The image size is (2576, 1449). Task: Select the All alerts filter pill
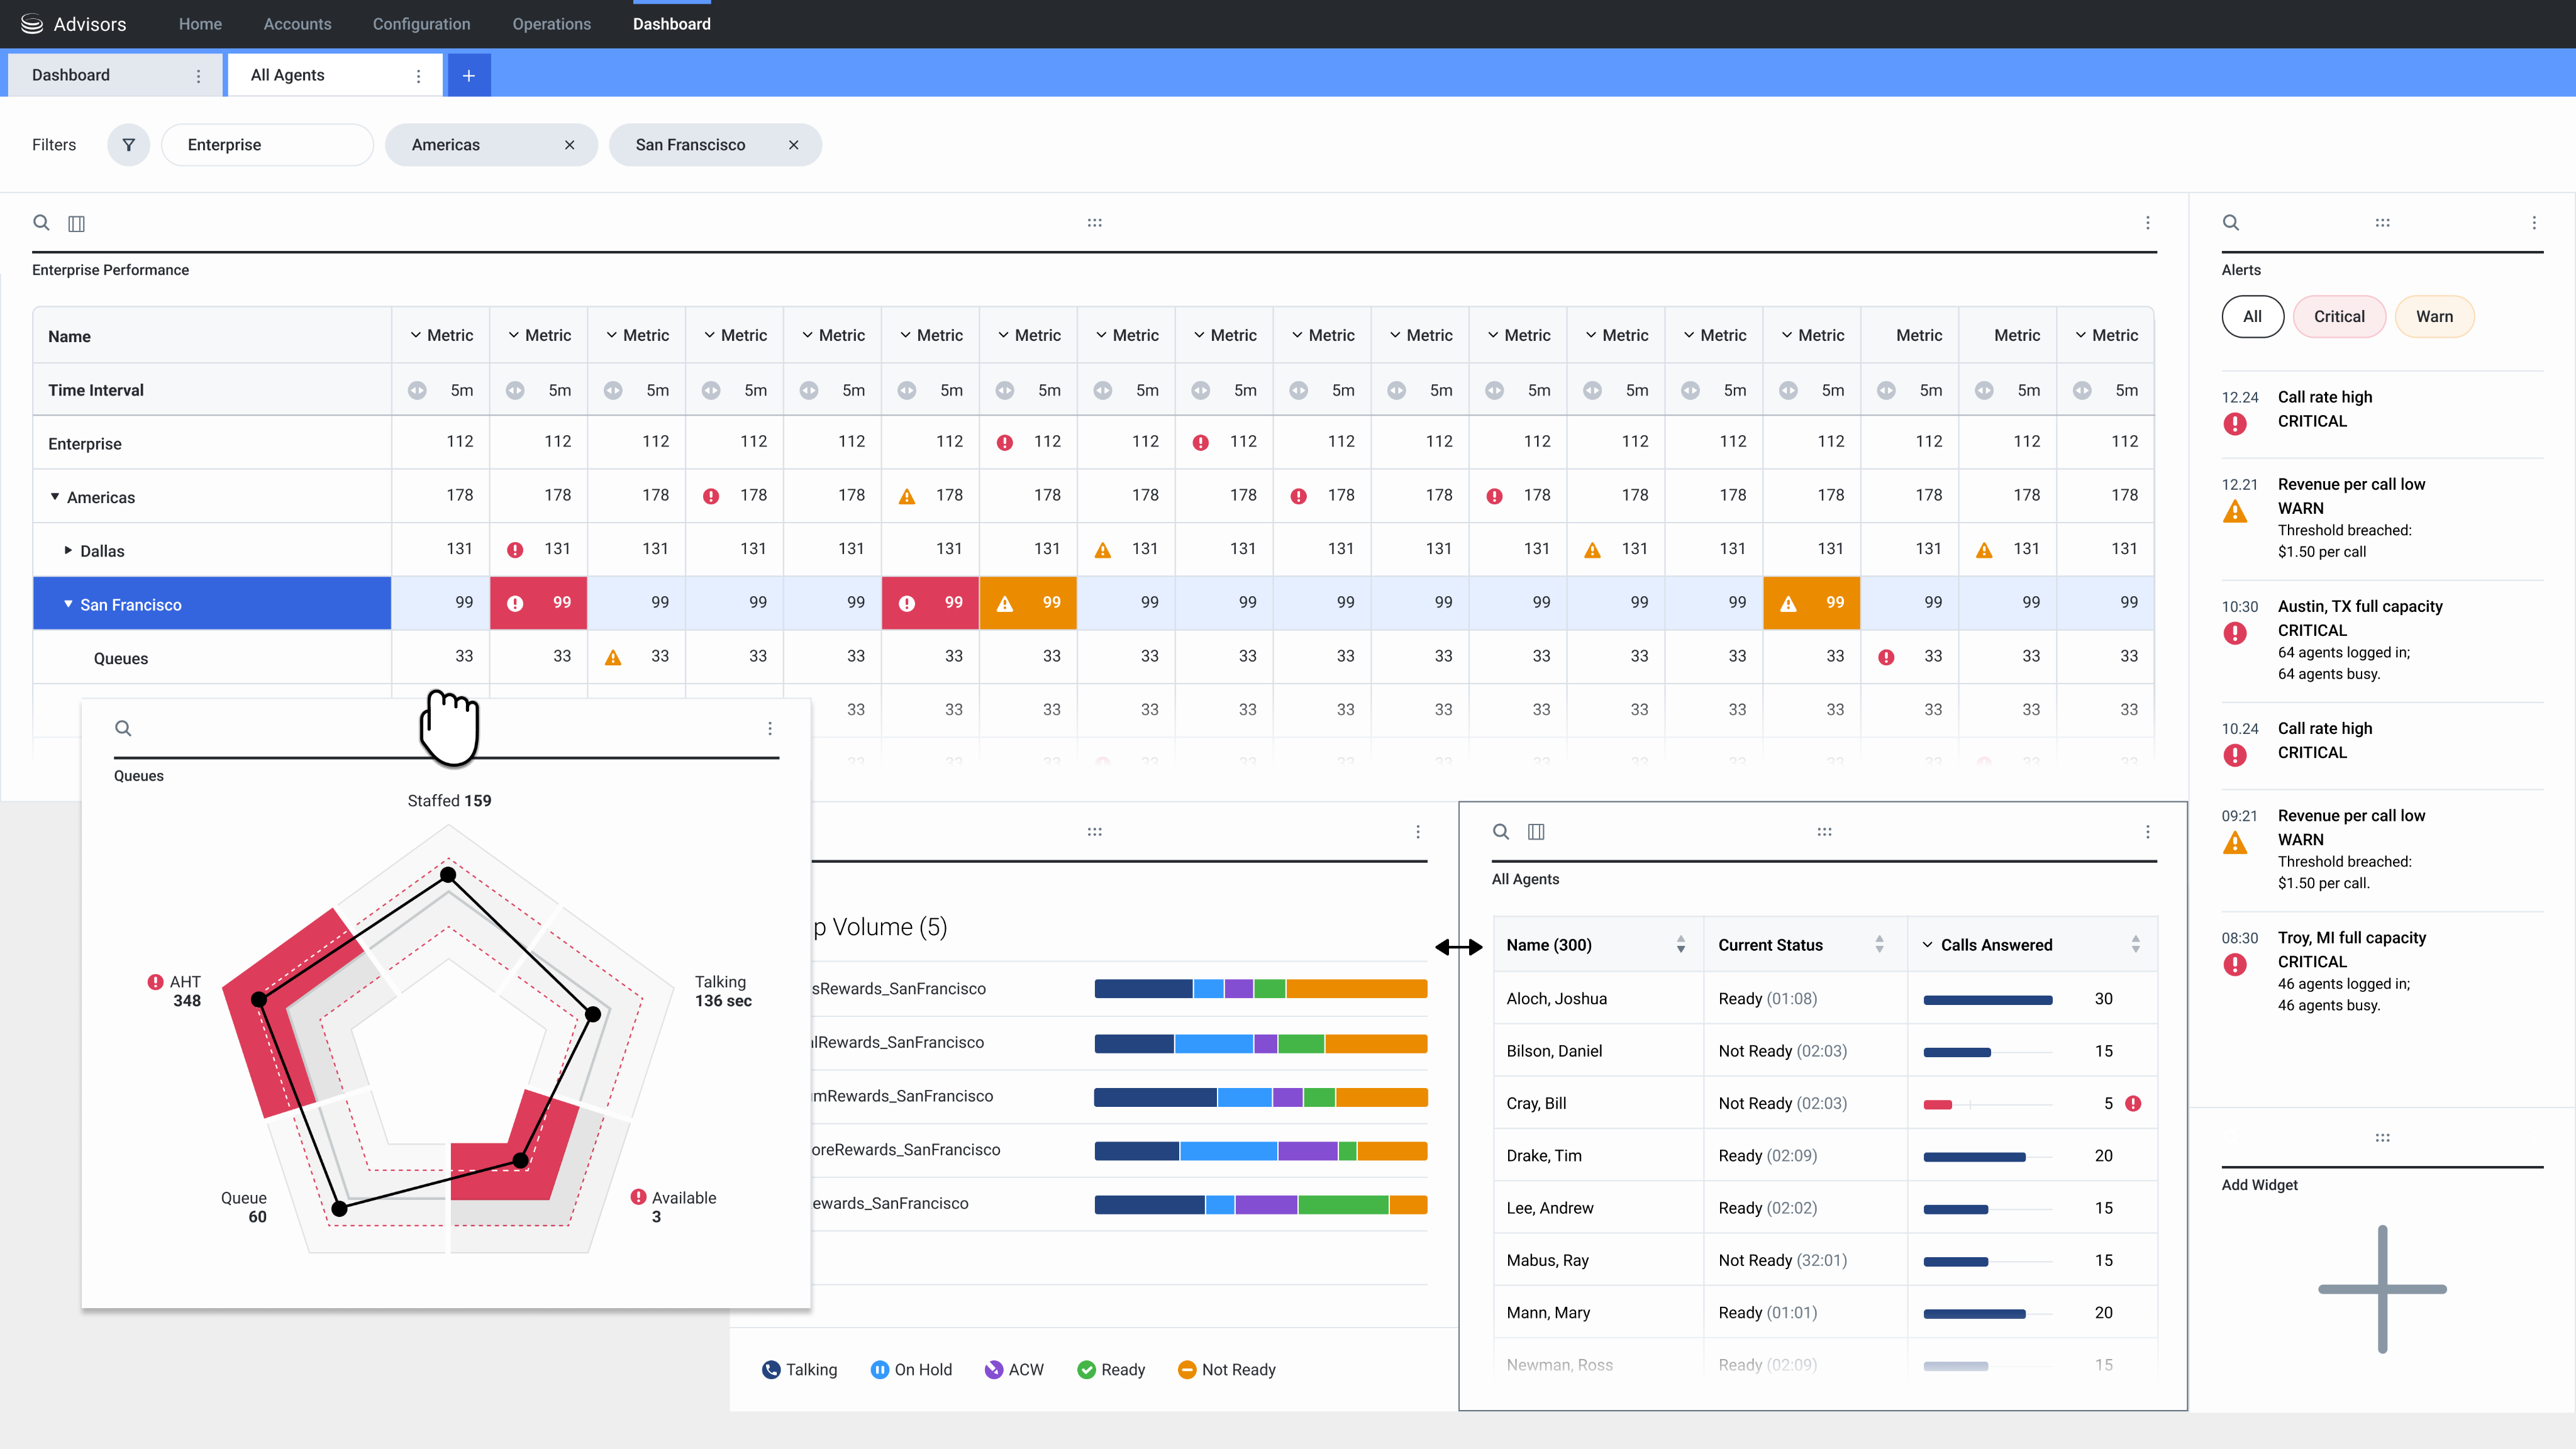tap(2252, 317)
